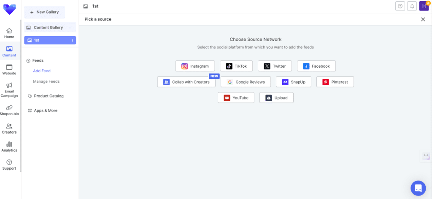
Task: Open Shopon.bio from the sidebar
Action: click(9, 110)
